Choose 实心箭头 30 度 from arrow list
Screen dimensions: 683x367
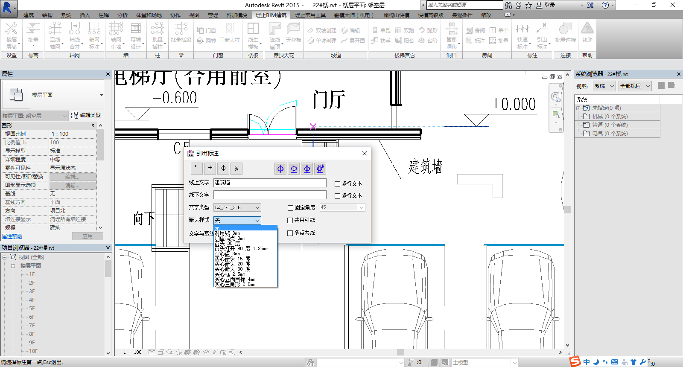pyautogui.click(x=245, y=269)
